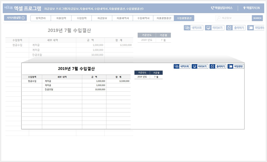The width and height of the screenshot is (267, 162).
Task: Click the phone icon beside 엑셀상담서비스
Action: (x=212, y=8)
